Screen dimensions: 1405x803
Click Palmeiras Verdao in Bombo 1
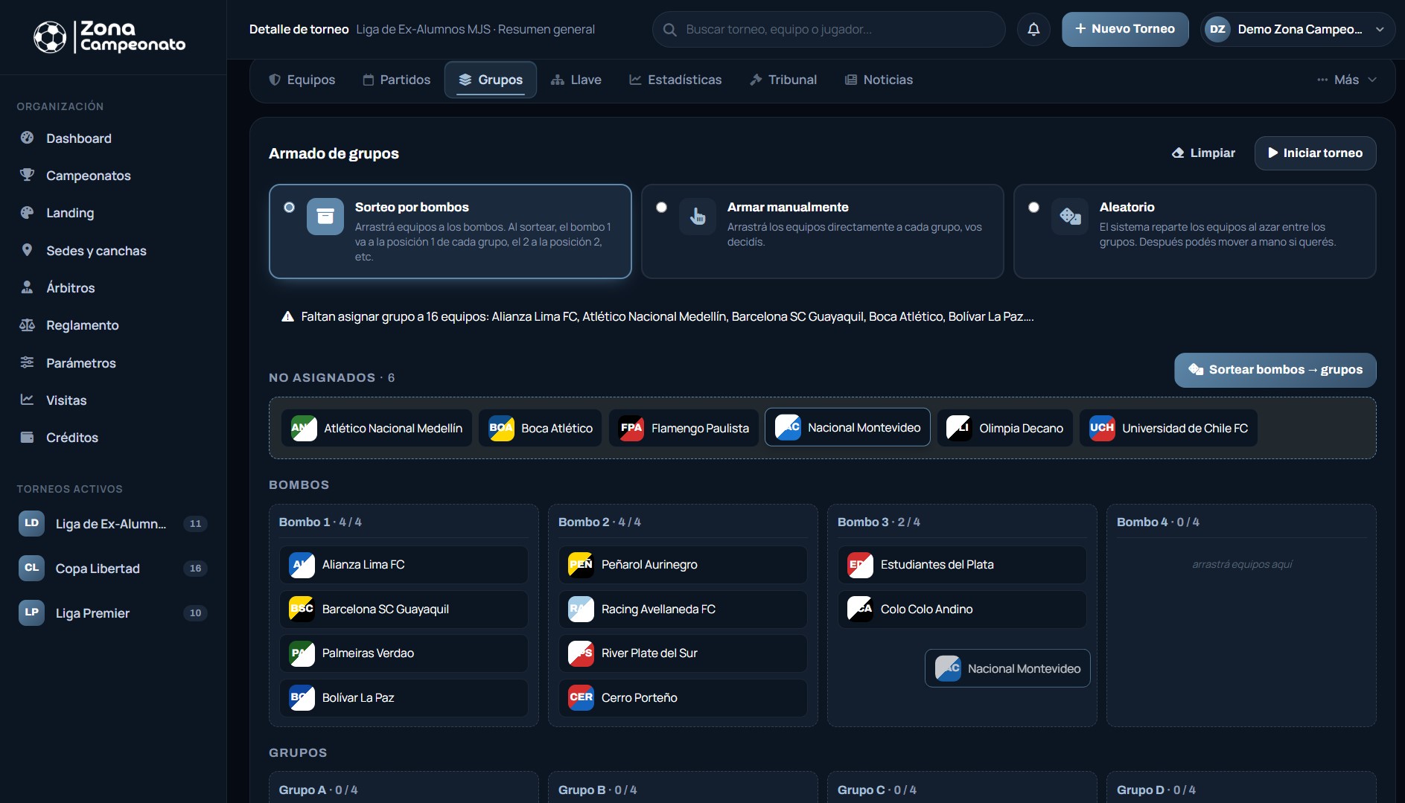[404, 653]
